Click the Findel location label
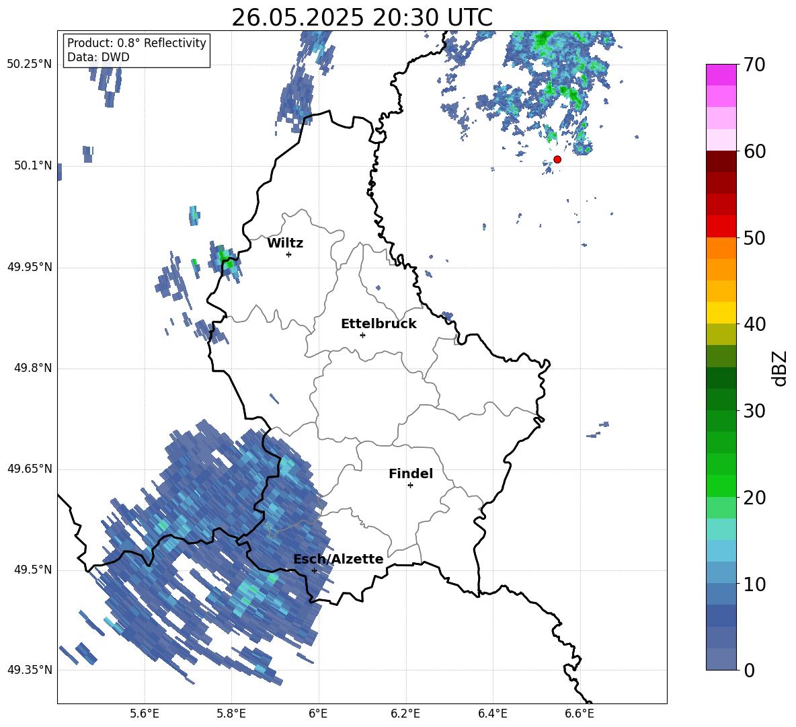 pos(411,473)
